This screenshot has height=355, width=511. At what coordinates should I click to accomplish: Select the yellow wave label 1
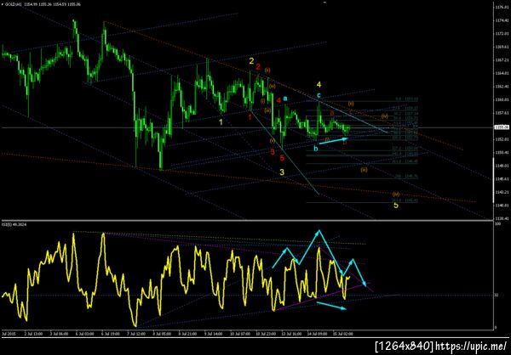click(x=221, y=122)
